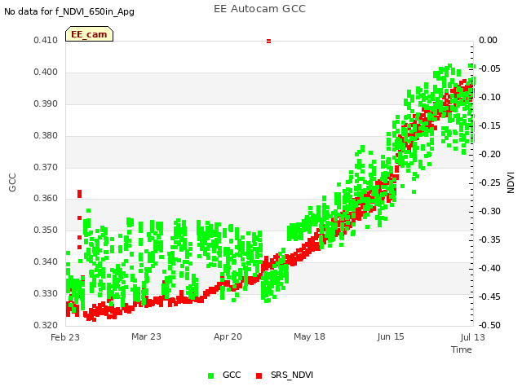Click the Jun 15 x-axis label
Viewport: 522px width, 391px height.
391,336
